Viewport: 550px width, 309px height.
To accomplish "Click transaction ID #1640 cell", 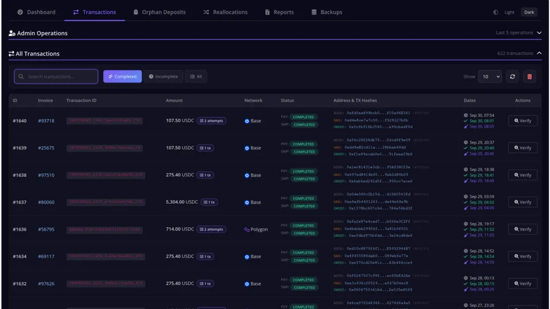I will point(104,121).
